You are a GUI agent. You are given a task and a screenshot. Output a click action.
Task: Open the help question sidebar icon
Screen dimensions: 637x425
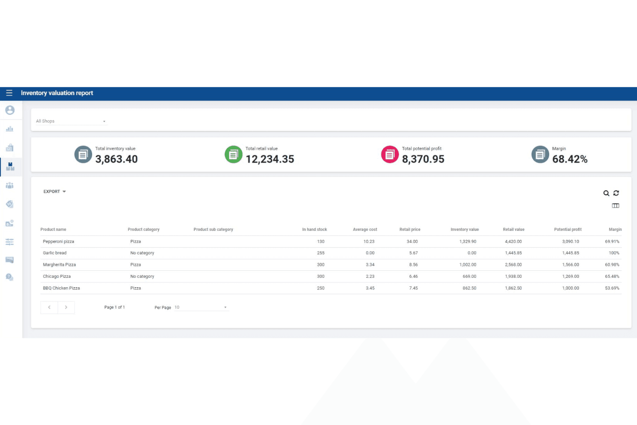(9, 277)
